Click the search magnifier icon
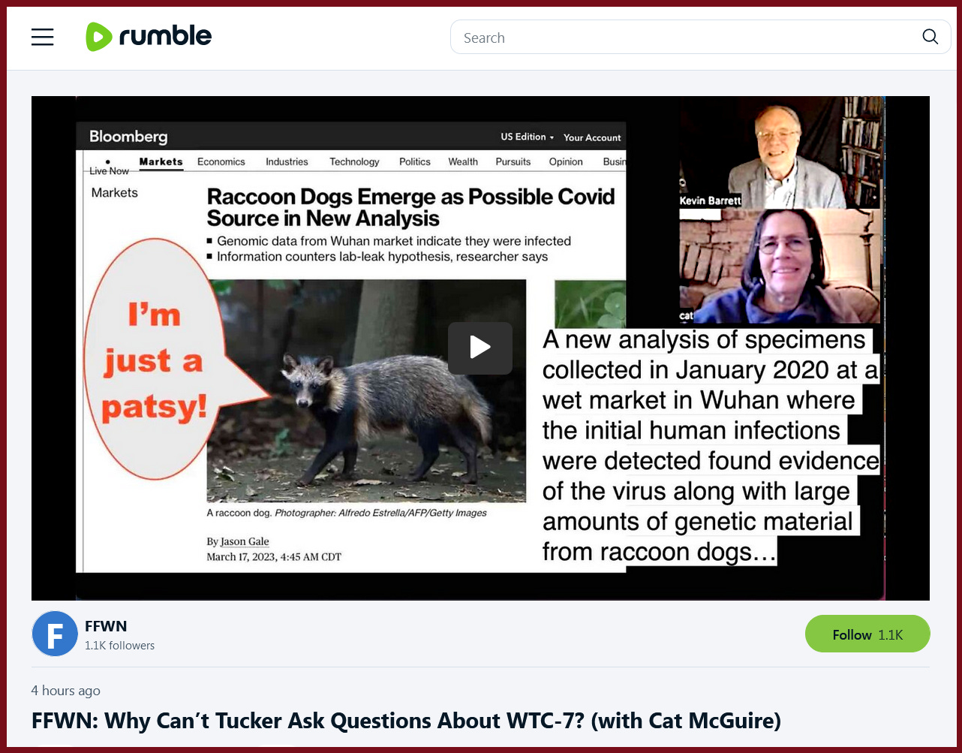The image size is (962, 753). pos(930,37)
